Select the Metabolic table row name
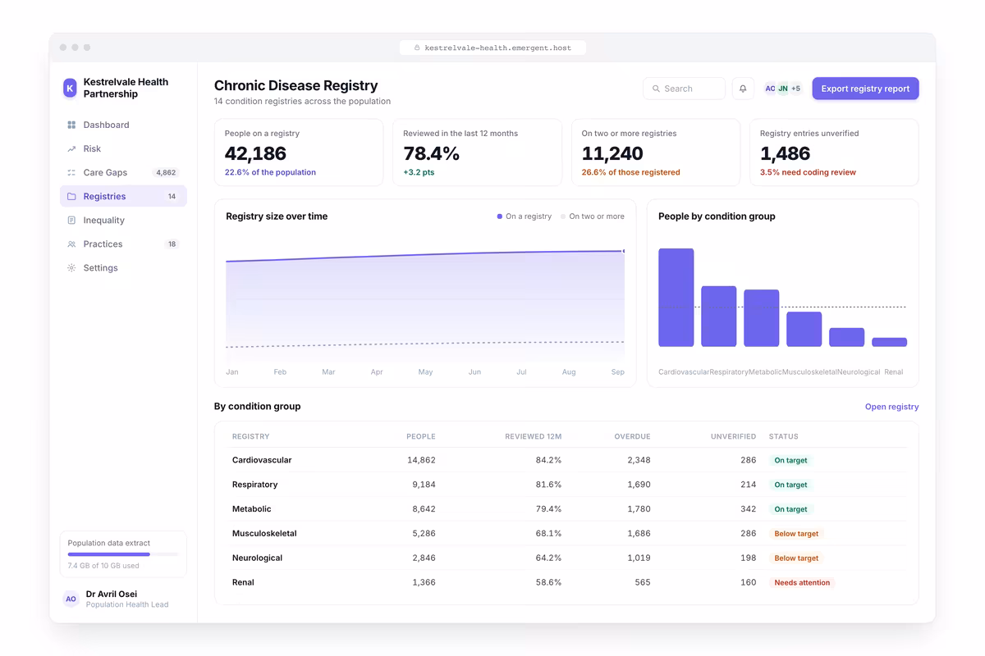 pos(252,509)
